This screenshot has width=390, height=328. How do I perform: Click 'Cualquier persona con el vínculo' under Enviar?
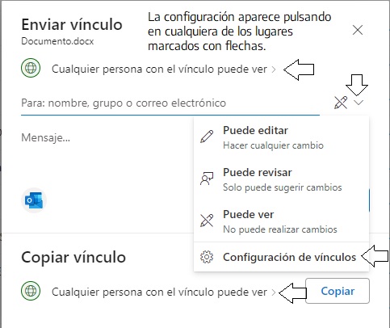(159, 69)
